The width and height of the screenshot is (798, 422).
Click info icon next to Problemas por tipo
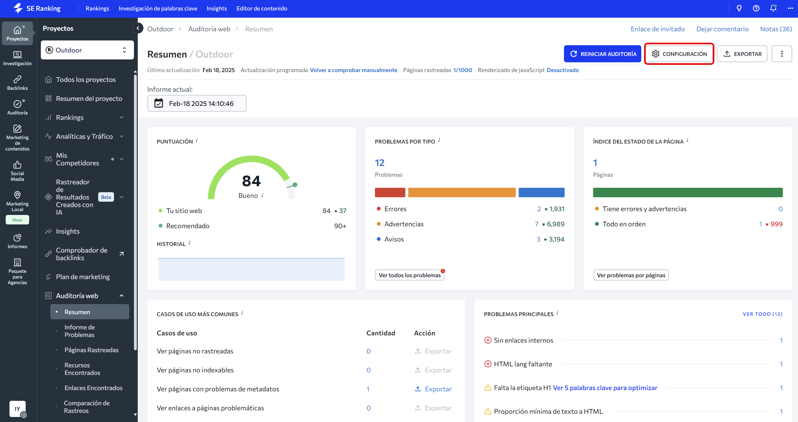pyautogui.click(x=439, y=140)
